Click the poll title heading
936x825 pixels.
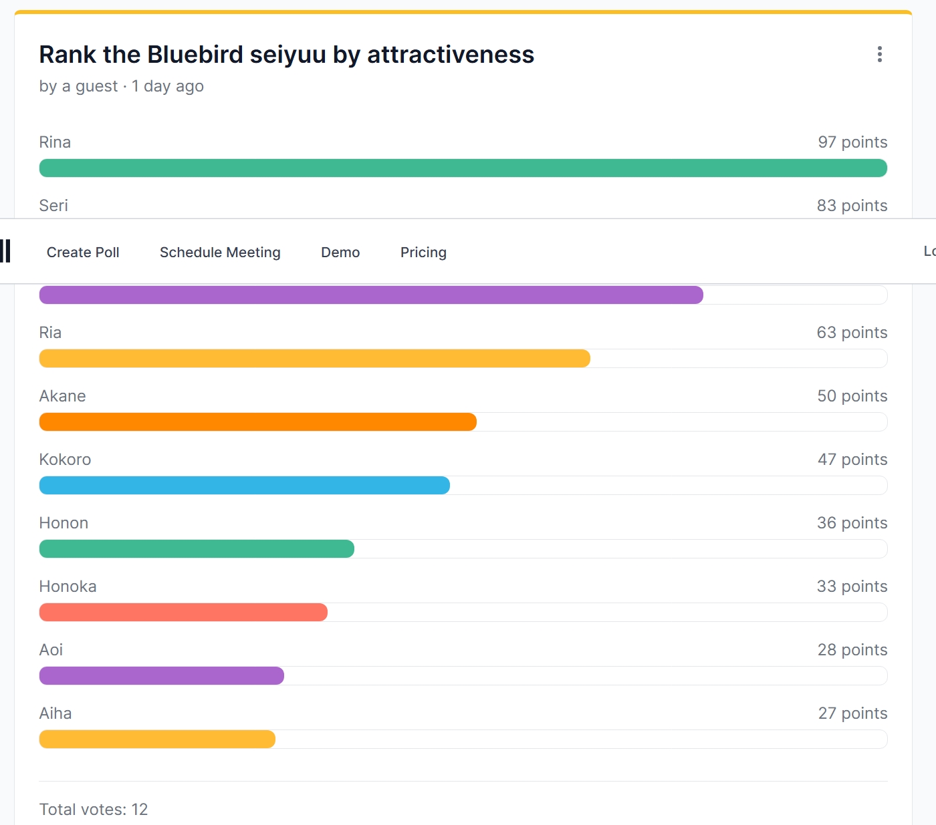pos(286,55)
